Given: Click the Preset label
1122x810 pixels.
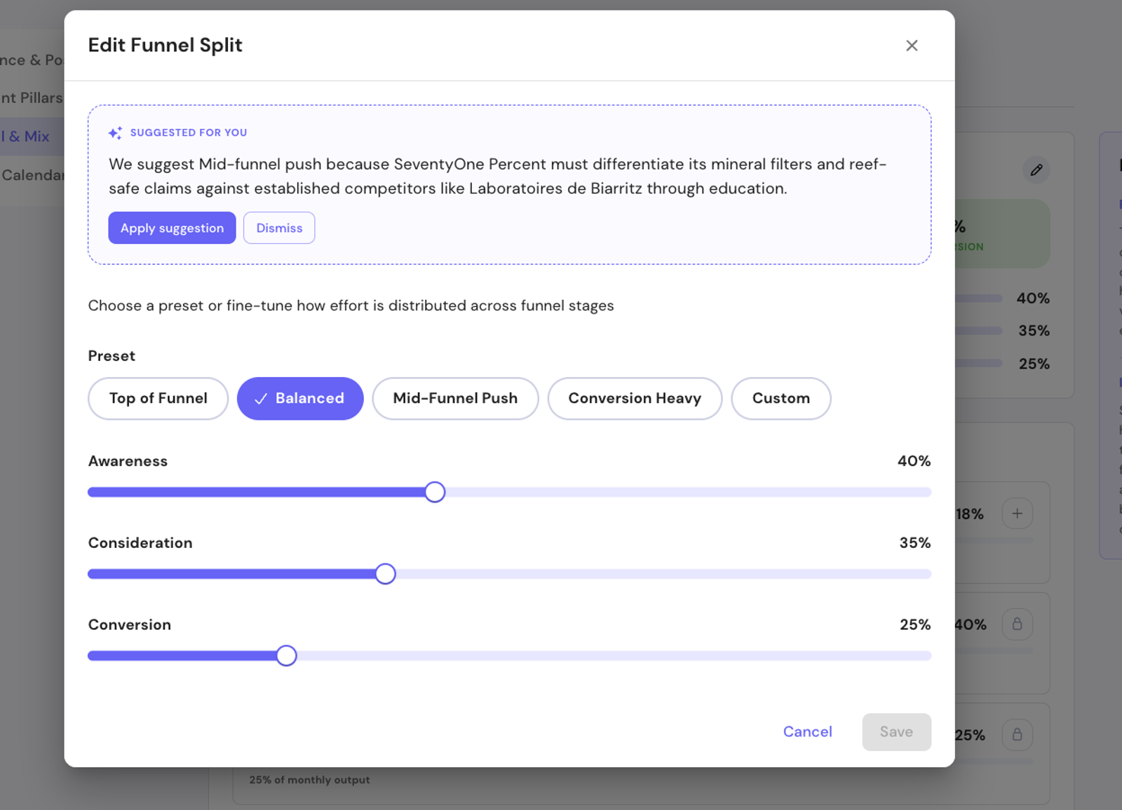Looking at the screenshot, I should point(111,356).
